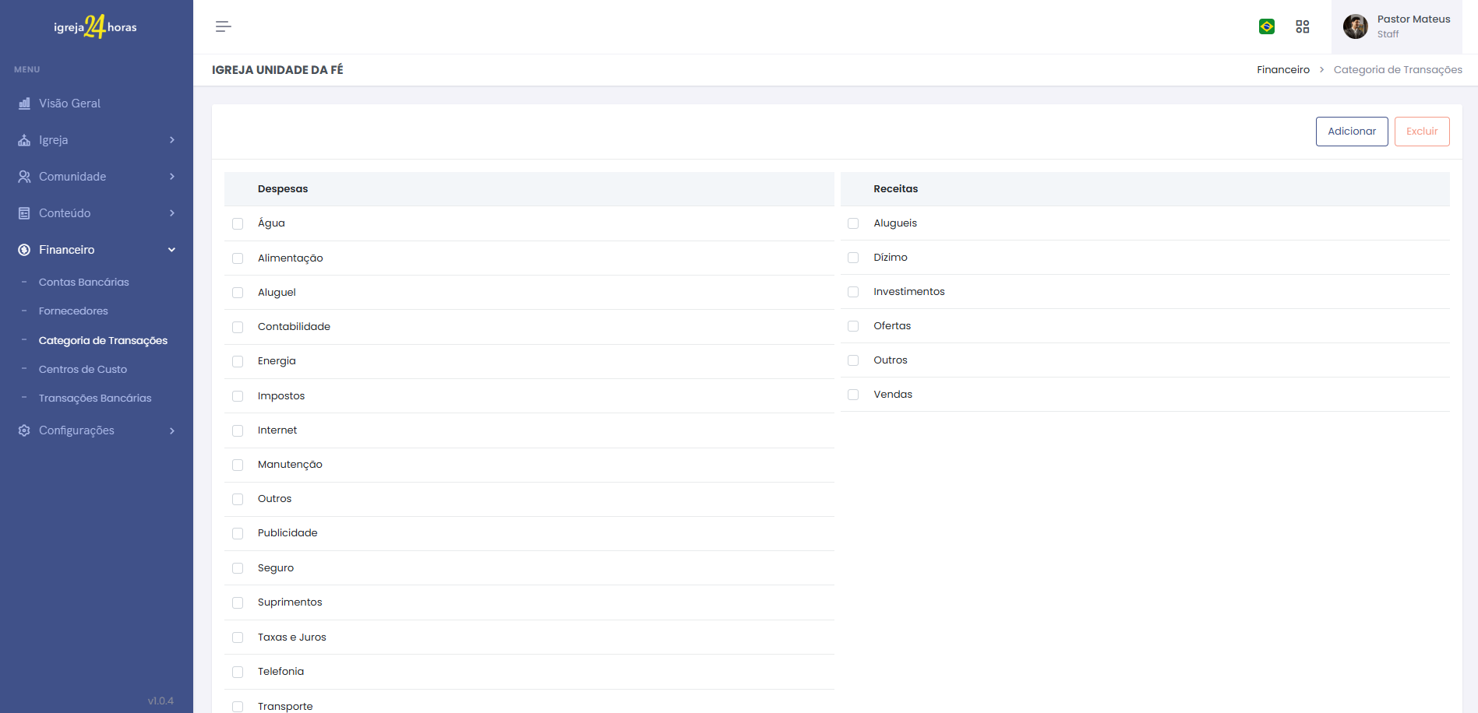
Task: Collapse the Financeiro sidebar section
Action: point(172,250)
